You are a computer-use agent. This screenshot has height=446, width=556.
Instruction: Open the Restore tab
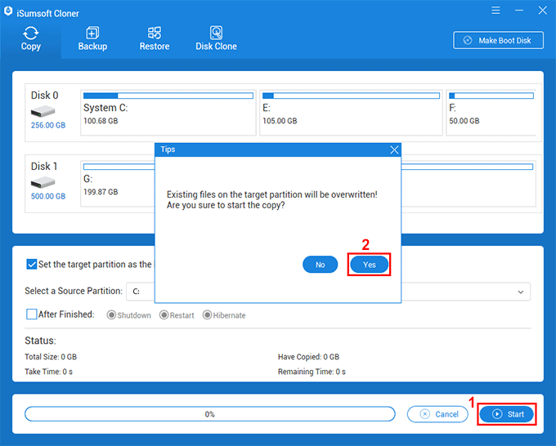coord(155,39)
